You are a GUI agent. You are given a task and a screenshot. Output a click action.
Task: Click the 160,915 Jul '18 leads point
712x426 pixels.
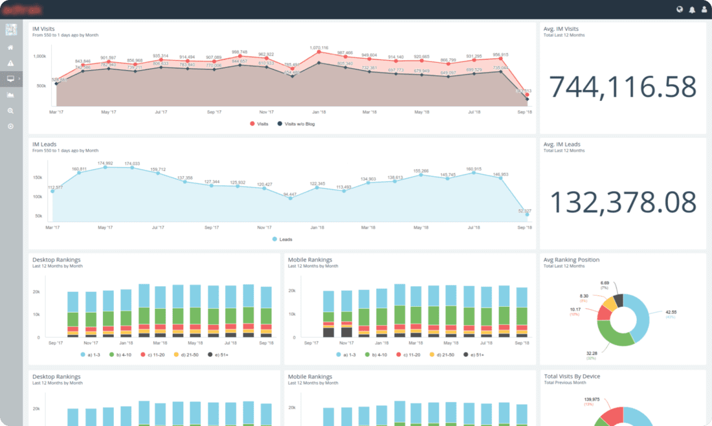474,173
